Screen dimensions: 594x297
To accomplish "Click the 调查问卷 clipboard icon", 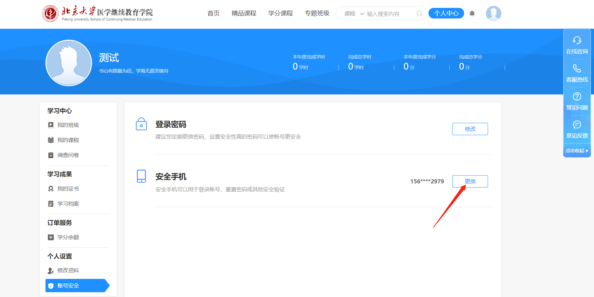I will 51,155.
